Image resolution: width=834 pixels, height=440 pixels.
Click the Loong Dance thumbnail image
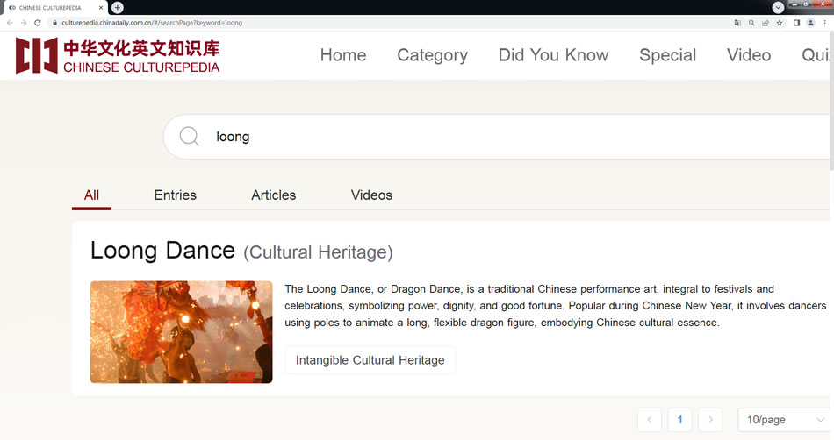[181, 331]
